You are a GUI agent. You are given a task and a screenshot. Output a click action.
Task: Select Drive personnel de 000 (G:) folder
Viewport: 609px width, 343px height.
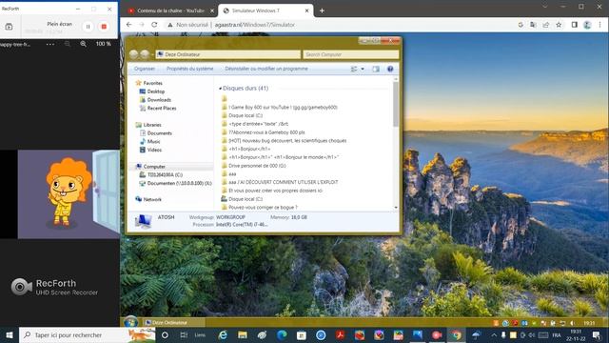[257, 165]
